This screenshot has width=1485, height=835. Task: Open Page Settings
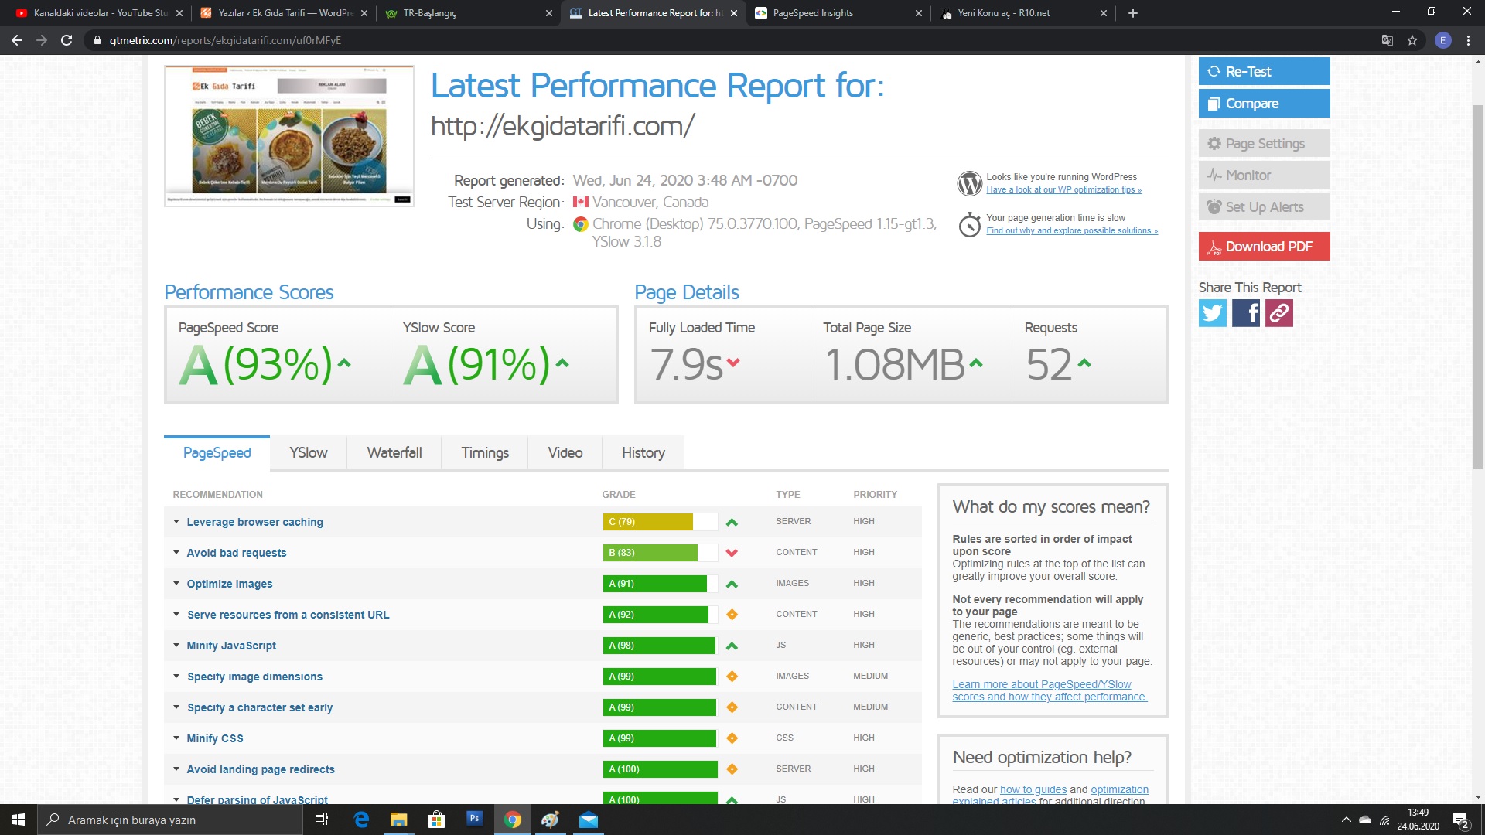pos(1264,144)
